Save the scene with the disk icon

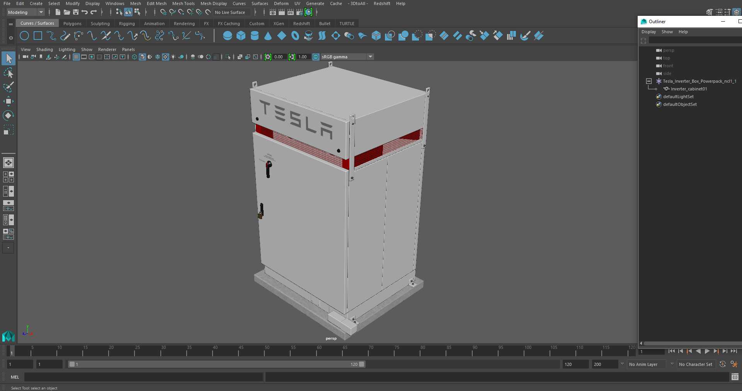click(76, 12)
